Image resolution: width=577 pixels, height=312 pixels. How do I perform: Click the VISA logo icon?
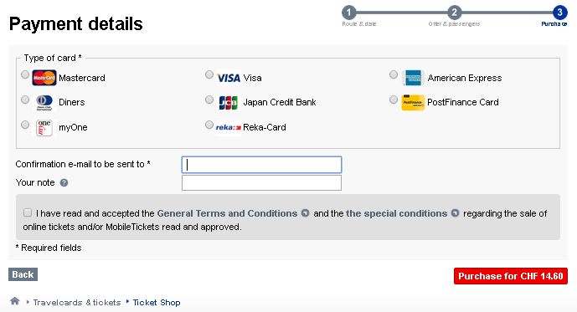coord(229,78)
